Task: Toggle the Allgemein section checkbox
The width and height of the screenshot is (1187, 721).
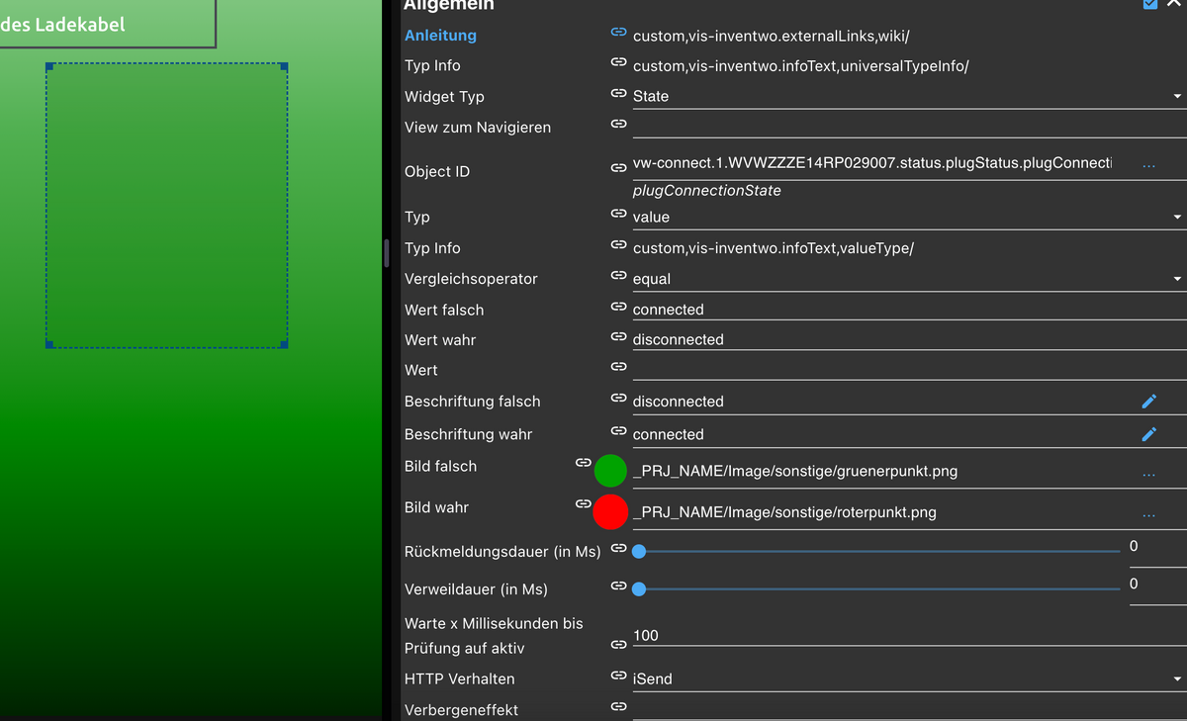Action: coord(1150,3)
